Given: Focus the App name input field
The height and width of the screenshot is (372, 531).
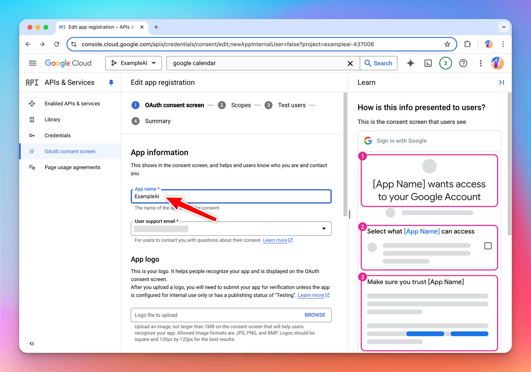Looking at the screenshot, I should pos(231,196).
